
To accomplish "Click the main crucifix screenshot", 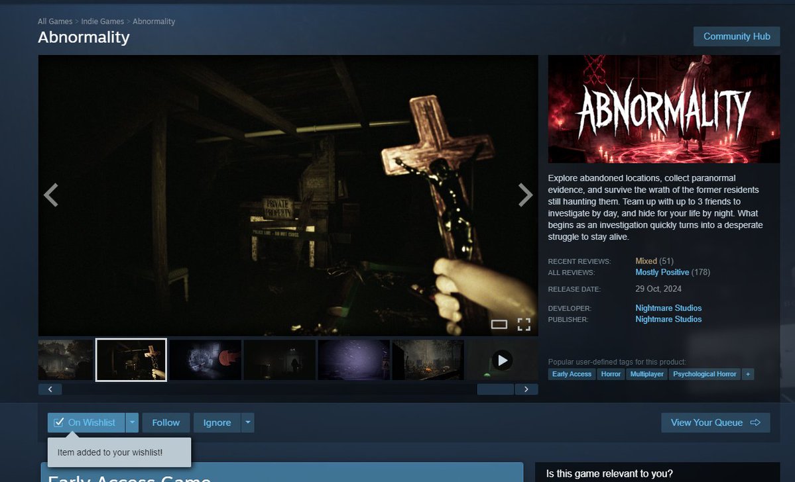I will 288,195.
